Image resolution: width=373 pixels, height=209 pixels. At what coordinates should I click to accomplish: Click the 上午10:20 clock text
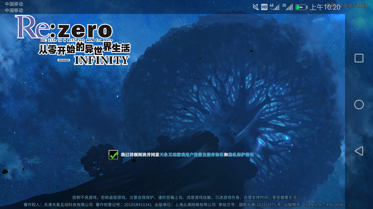point(325,7)
